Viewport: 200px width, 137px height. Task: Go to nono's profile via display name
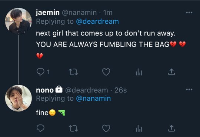(45, 90)
